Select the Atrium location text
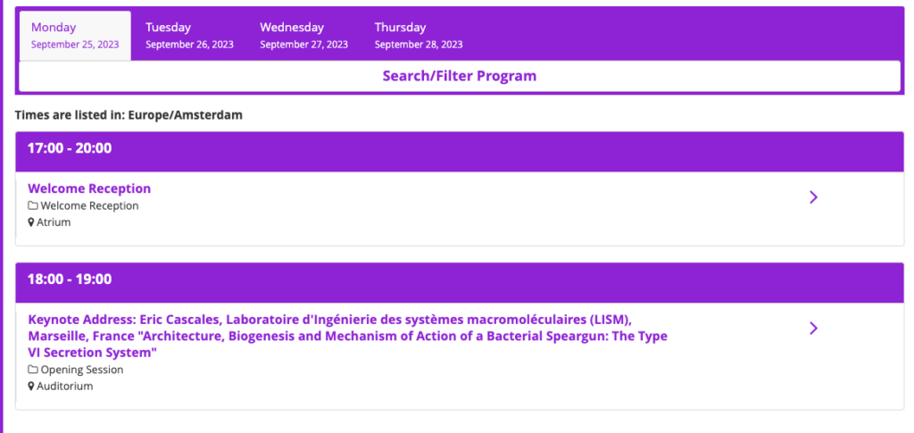914x433 pixels. point(54,222)
